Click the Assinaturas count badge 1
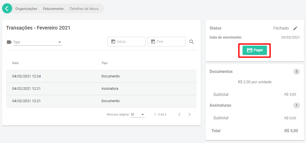Image resolution: width=306 pixels, height=143 pixels. (297, 105)
